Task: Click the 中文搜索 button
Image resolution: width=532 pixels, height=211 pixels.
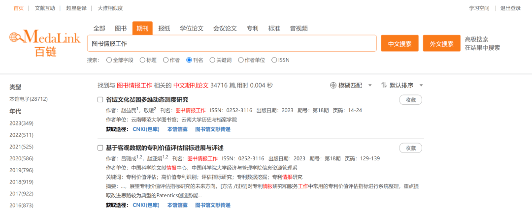Action: pos(399,43)
